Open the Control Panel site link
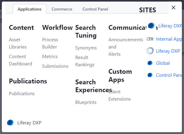 pyautogui.click(x=169, y=75)
